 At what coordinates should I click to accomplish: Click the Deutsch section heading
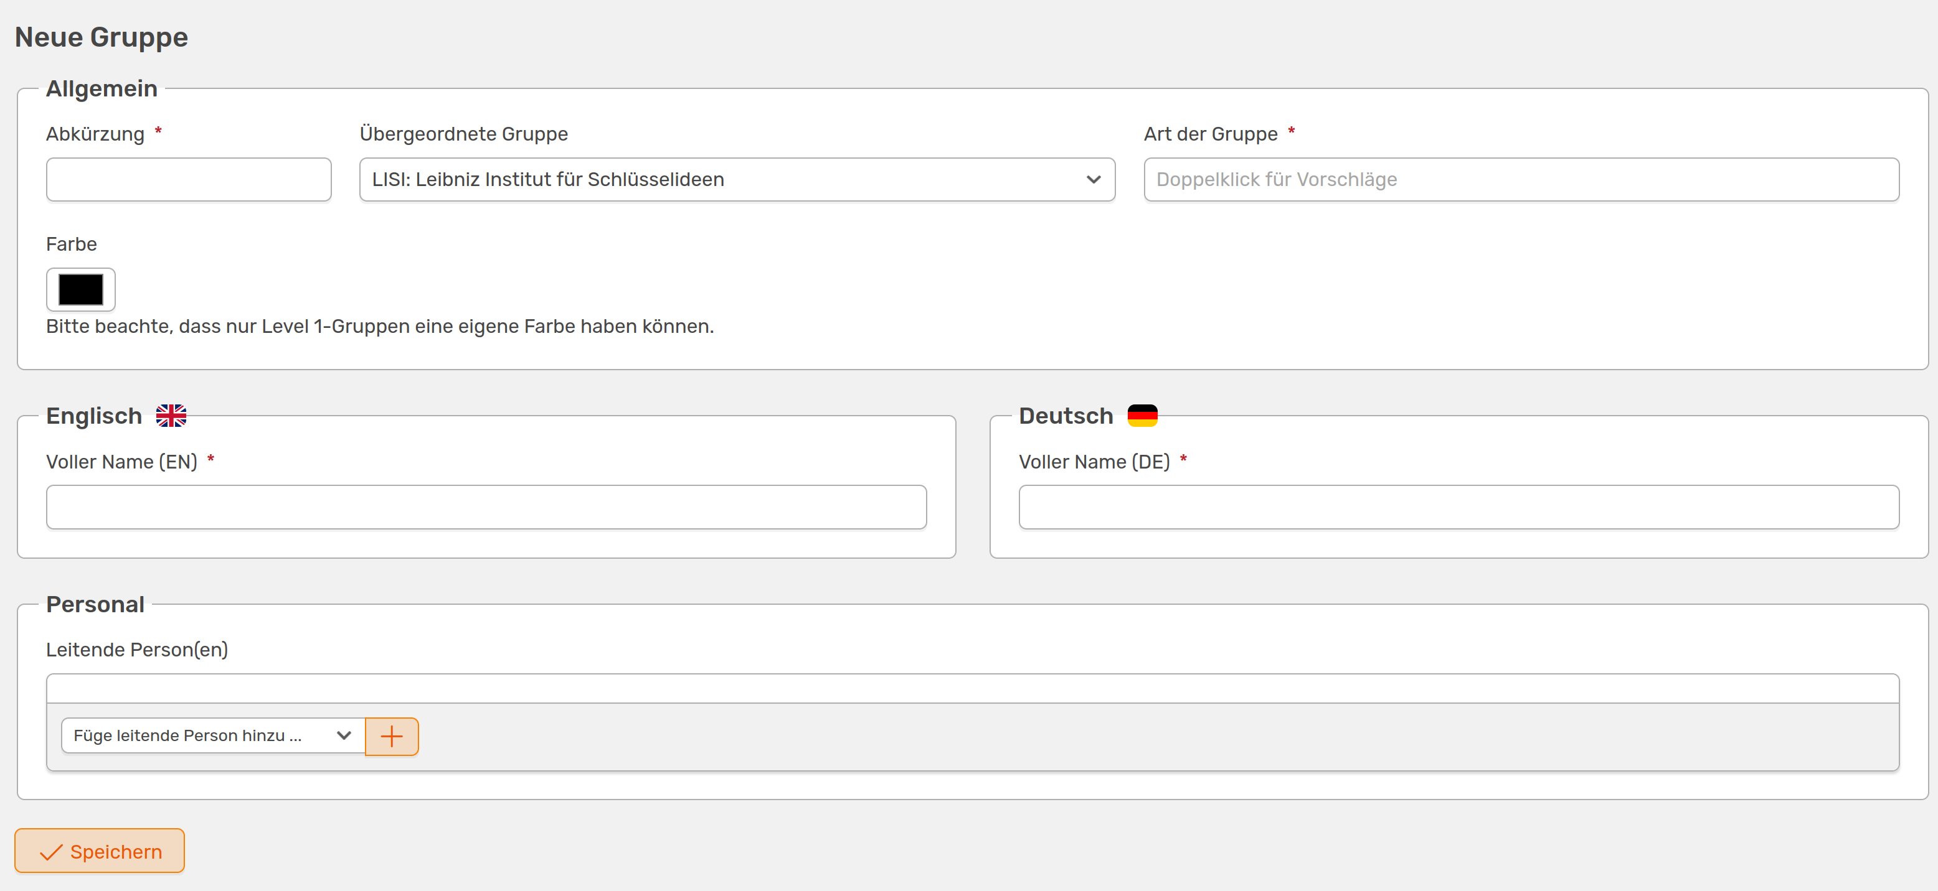pyautogui.click(x=1066, y=416)
